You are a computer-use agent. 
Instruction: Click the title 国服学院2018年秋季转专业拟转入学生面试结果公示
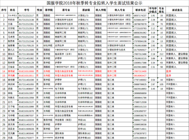[x=94, y=3]
